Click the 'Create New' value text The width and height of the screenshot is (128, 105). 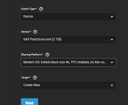[32, 85]
